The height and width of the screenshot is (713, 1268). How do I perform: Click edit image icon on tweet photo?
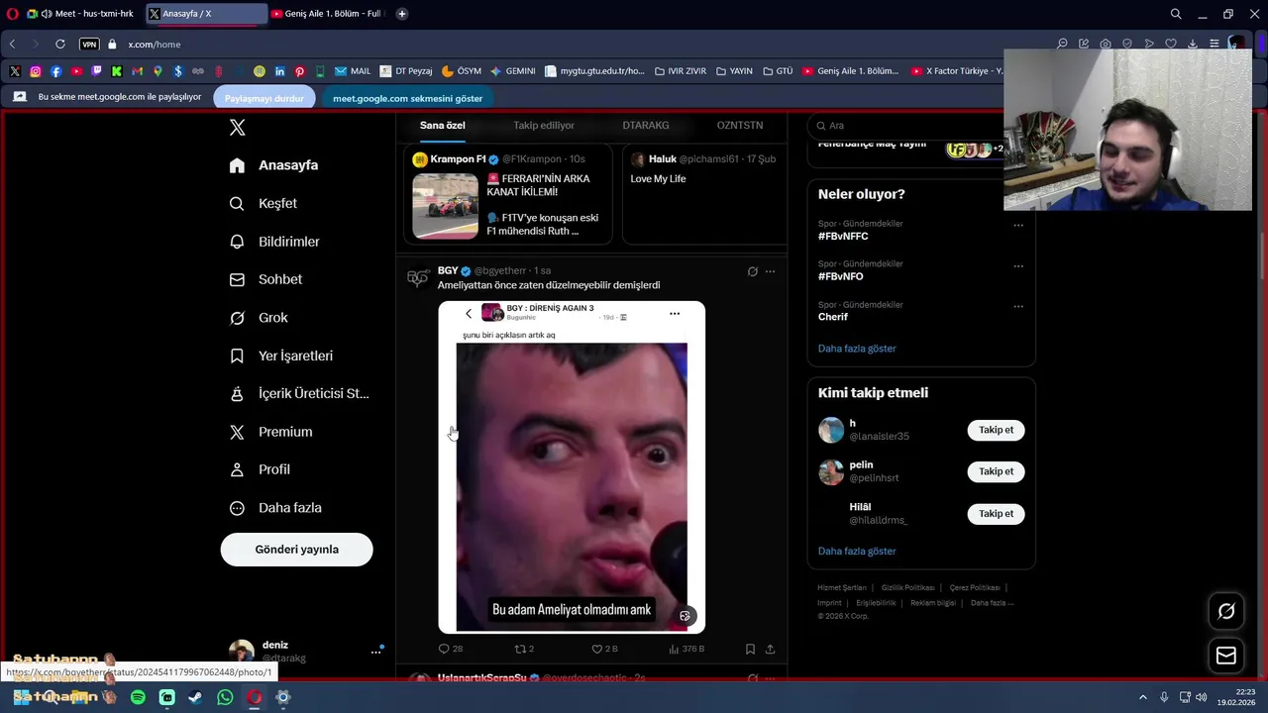(685, 616)
